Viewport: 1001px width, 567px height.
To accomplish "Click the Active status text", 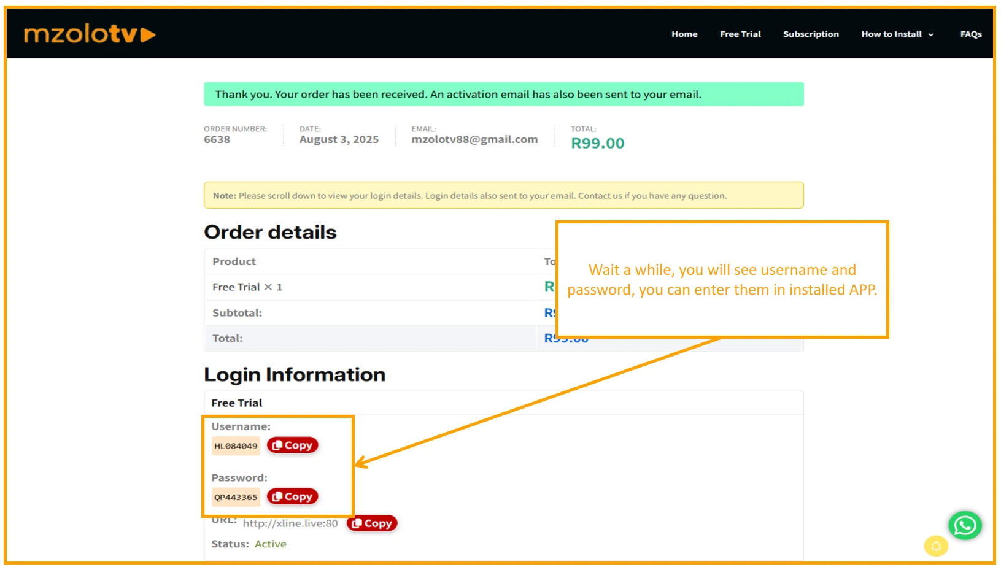I will click(x=271, y=544).
